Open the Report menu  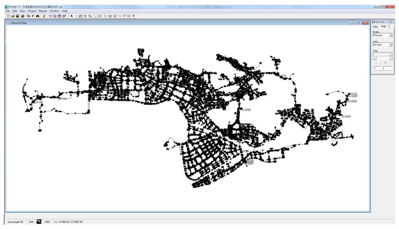click(43, 11)
